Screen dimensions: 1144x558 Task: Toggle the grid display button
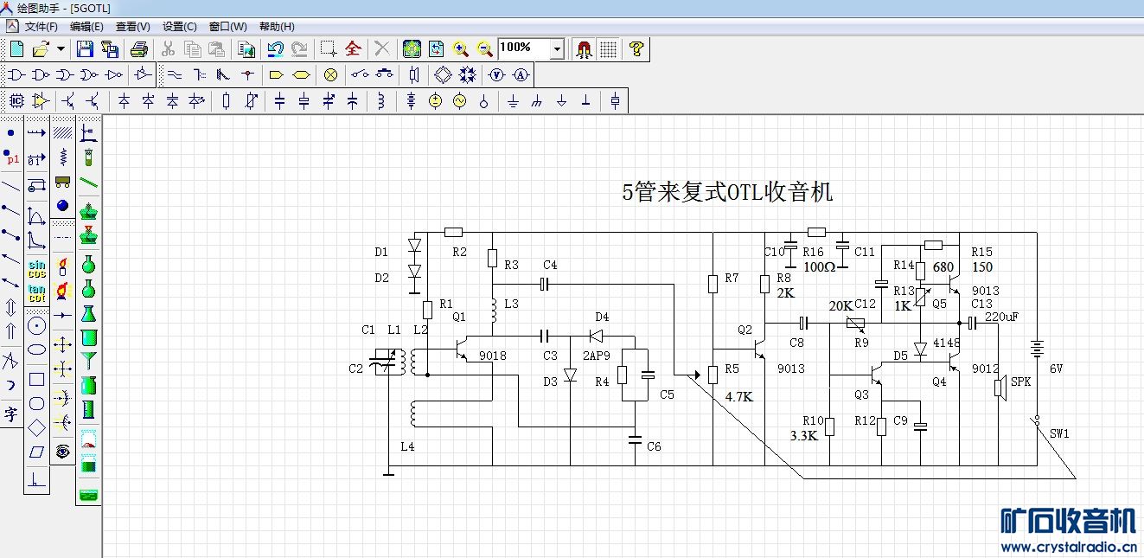coord(608,49)
